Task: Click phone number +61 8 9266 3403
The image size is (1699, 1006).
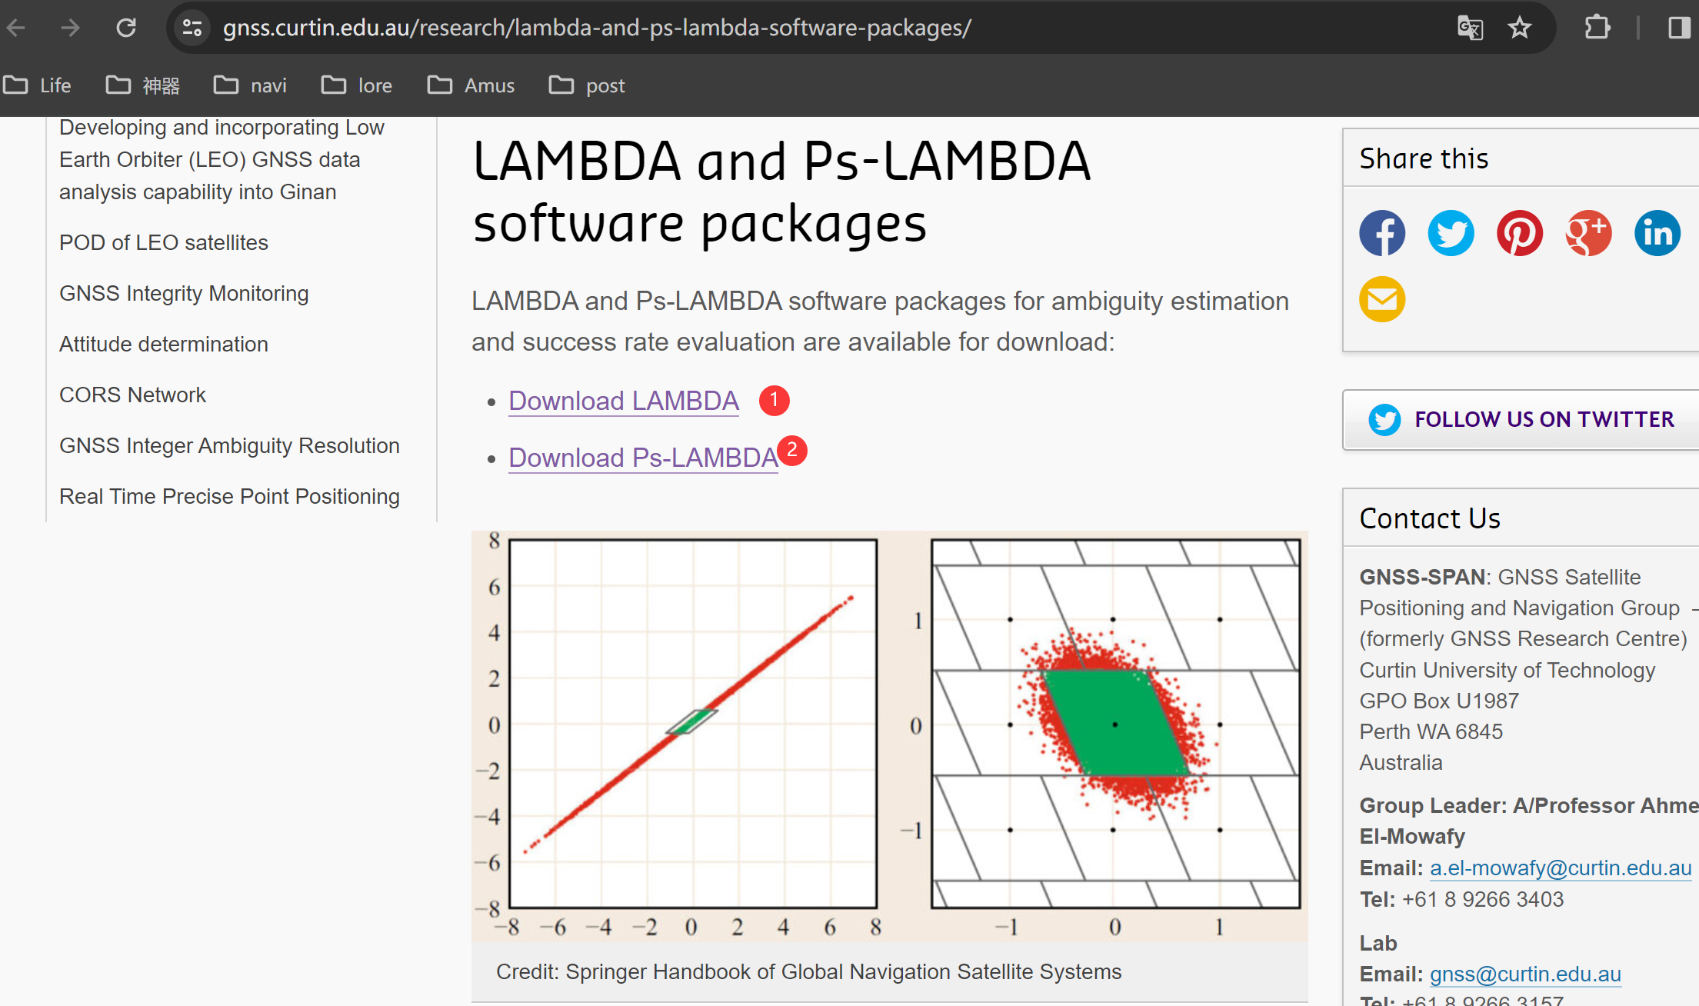Action: 1483,899
